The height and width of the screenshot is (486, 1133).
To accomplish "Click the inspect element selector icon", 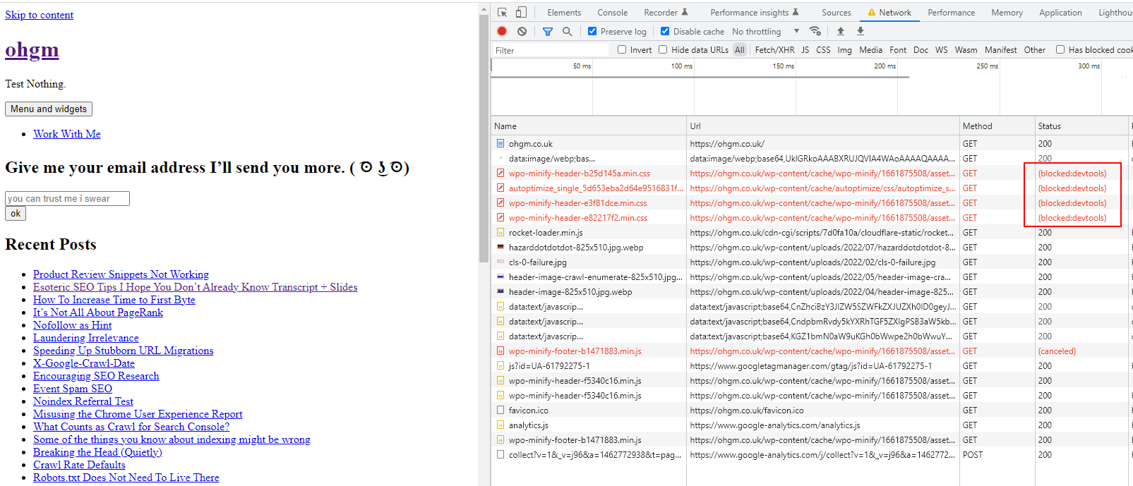I will pos(502,13).
